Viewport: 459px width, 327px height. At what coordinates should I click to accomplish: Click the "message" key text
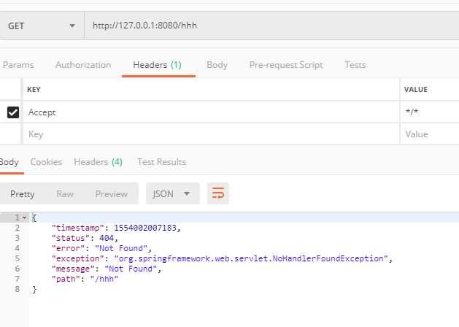click(72, 269)
